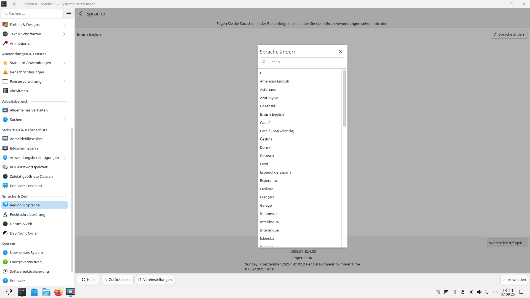The height and width of the screenshot is (298, 530).
Task: Open Zuletzt geöffnete Dateien clock icon
Action: [5, 176]
